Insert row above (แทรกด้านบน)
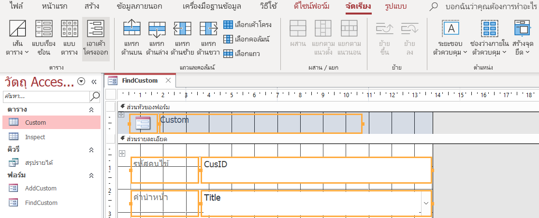The width and height of the screenshot is (539, 218). tap(131, 37)
